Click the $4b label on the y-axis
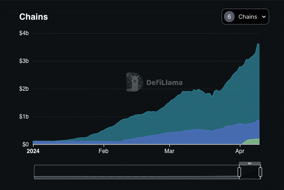 (24, 33)
